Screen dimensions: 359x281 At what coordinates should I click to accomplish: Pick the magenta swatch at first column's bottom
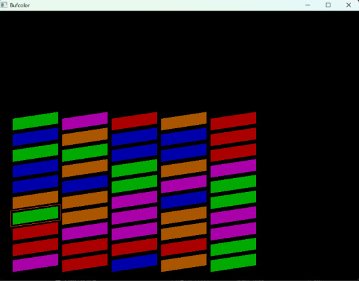35,262
